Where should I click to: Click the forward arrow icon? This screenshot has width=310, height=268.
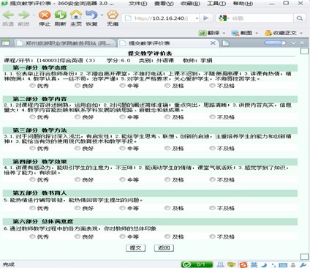[24, 15]
